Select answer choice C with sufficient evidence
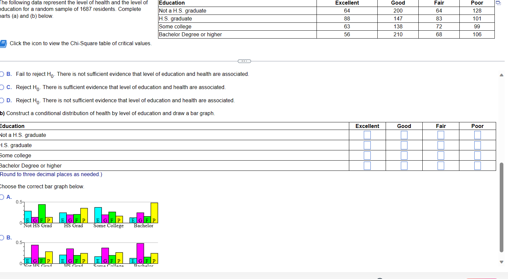 (1, 87)
